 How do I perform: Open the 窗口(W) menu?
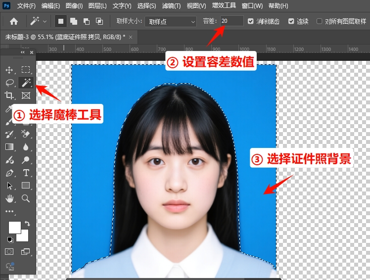[x=252, y=6]
